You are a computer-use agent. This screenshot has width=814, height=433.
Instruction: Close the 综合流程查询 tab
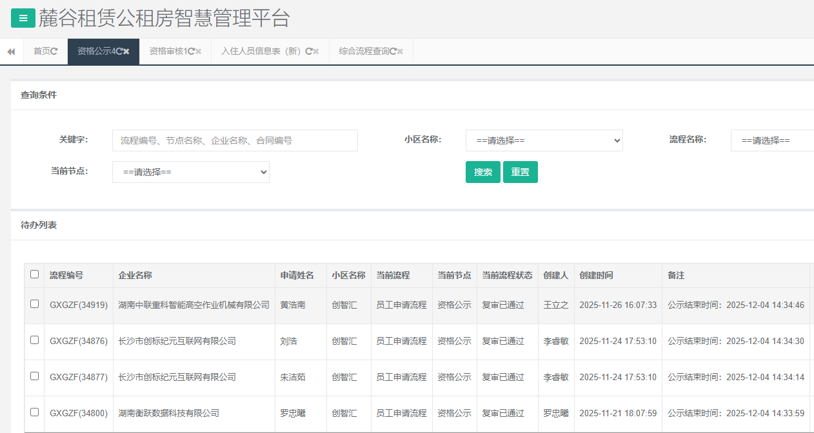tap(399, 52)
